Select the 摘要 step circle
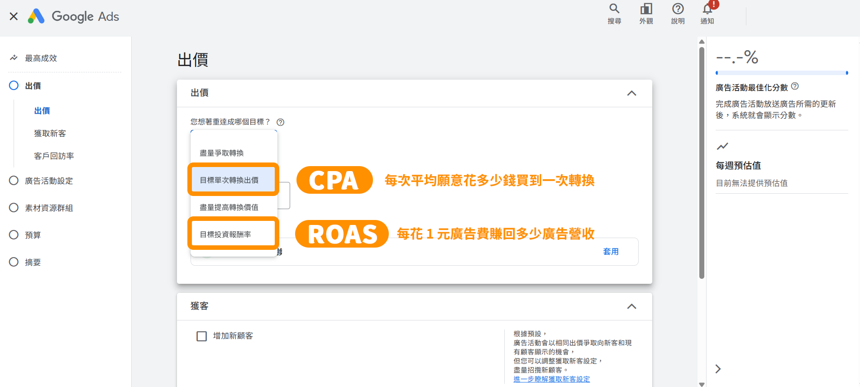This screenshot has width=860, height=387. click(14, 262)
